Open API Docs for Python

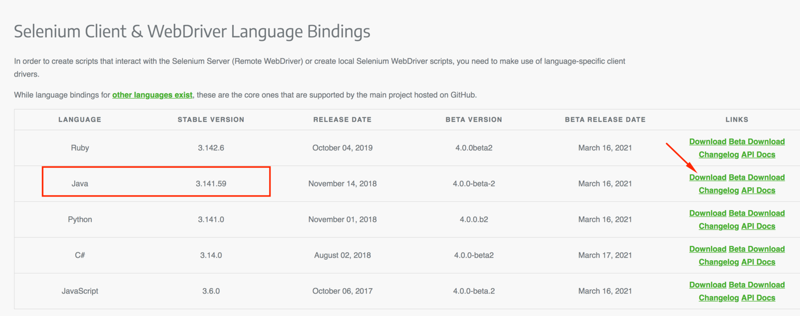(x=758, y=226)
